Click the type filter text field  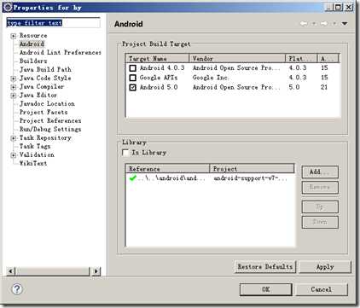(54, 23)
